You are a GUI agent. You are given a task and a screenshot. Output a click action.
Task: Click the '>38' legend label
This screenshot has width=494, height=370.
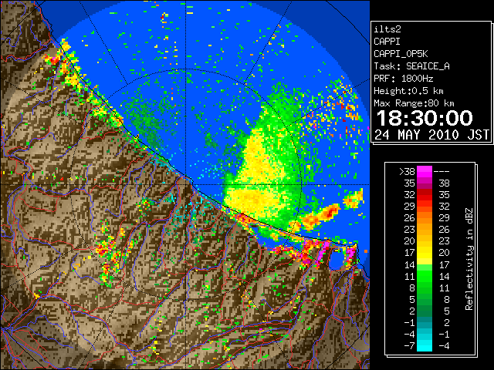click(x=407, y=172)
